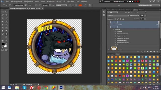161x90 pixels.
Task: Select the Rectangular Marquee tool
Action: pyautogui.click(x=3, y=12)
